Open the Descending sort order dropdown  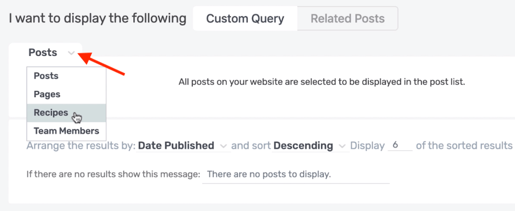310,146
